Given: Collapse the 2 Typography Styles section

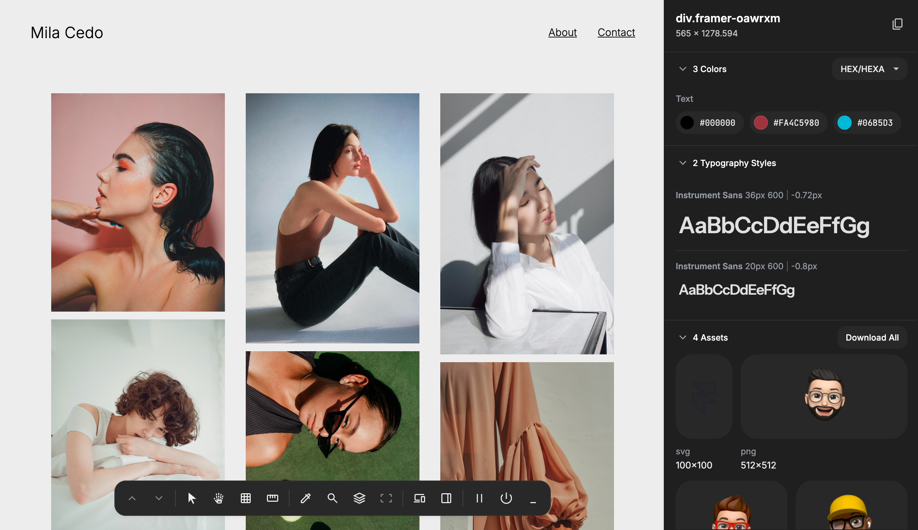Looking at the screenshot, I should 683,163.
